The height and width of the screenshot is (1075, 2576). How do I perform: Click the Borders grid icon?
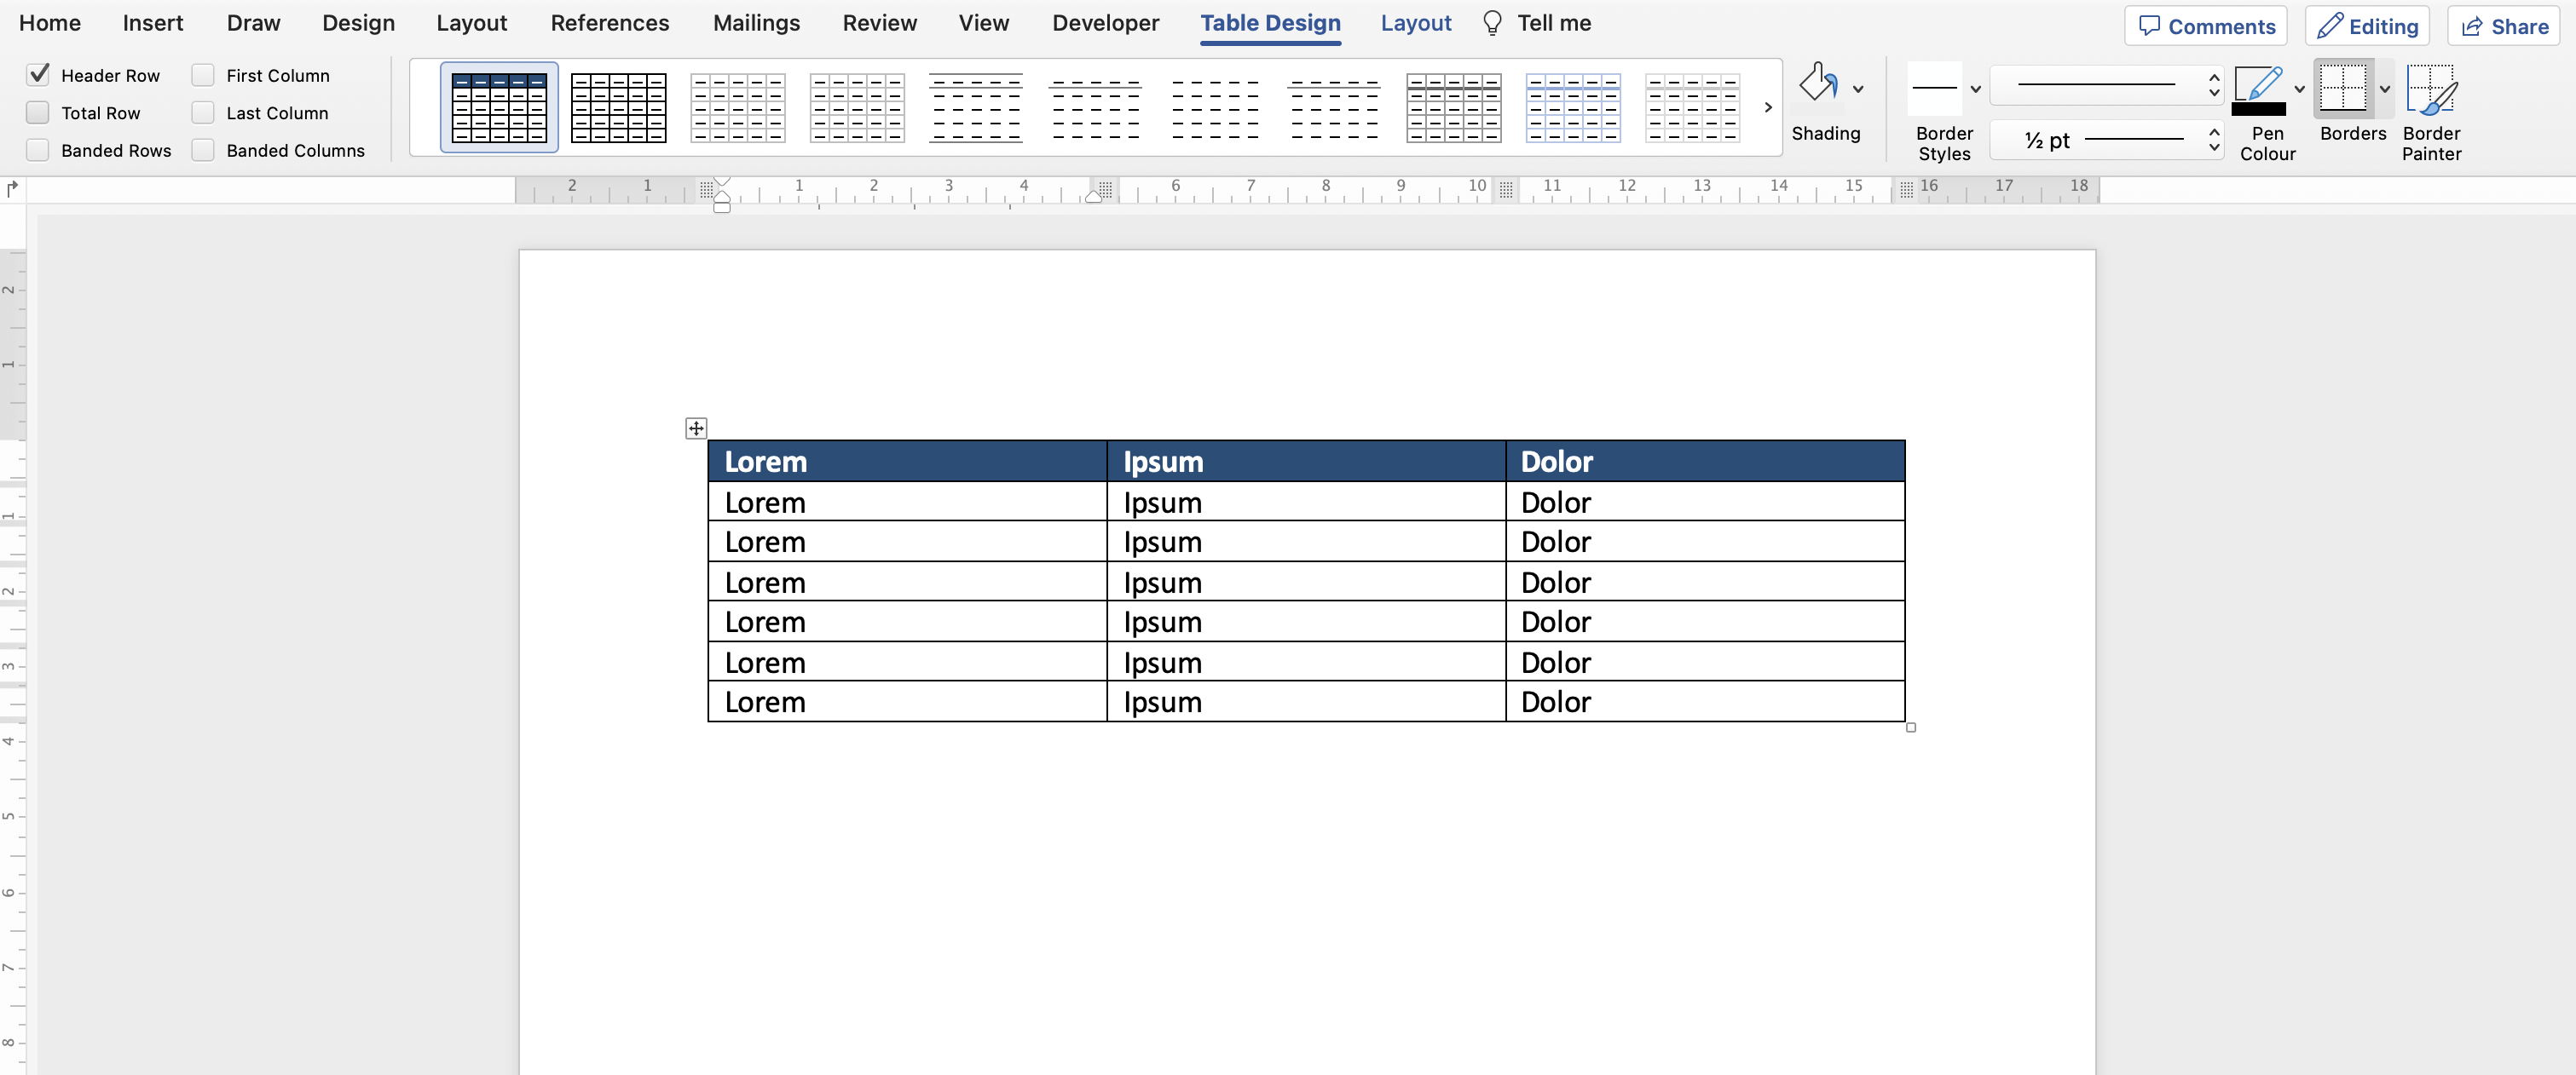pyautogui.click(x=2343, y=88)
